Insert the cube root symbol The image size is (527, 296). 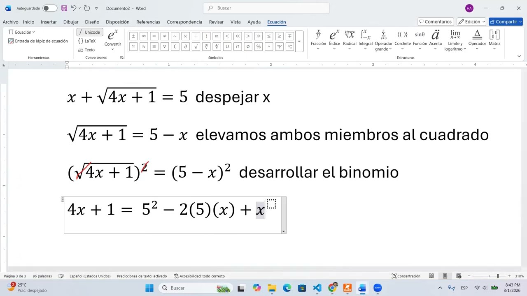pyautogui.click(x=206, y=46)
